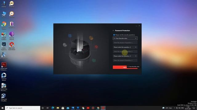
Task: Open the EaseUS Data Recovery shortcut
Action: (4, 87)
